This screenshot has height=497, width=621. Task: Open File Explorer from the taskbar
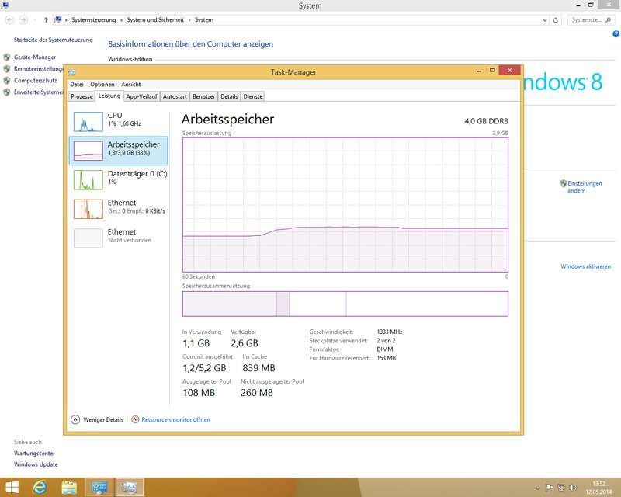pyautogui.click(x=69, y=488)
